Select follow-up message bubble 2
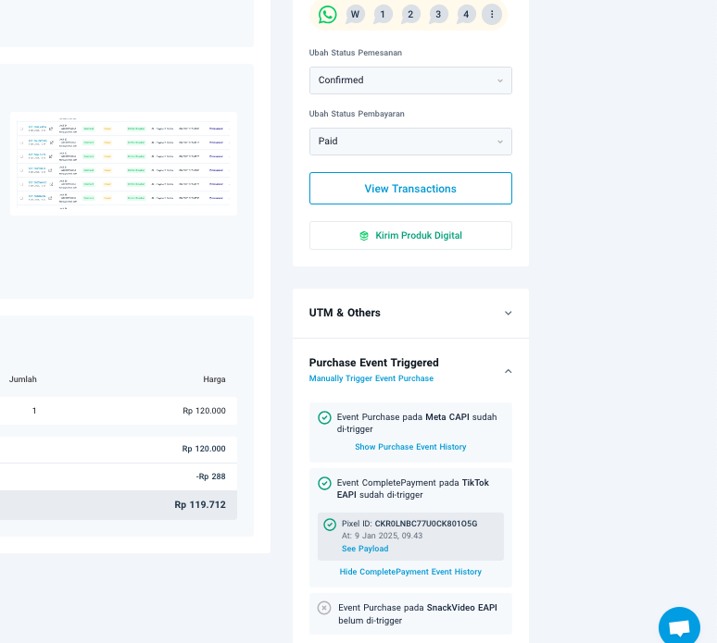The height and width of the screenshot is (643, 717). click(410, 15)
